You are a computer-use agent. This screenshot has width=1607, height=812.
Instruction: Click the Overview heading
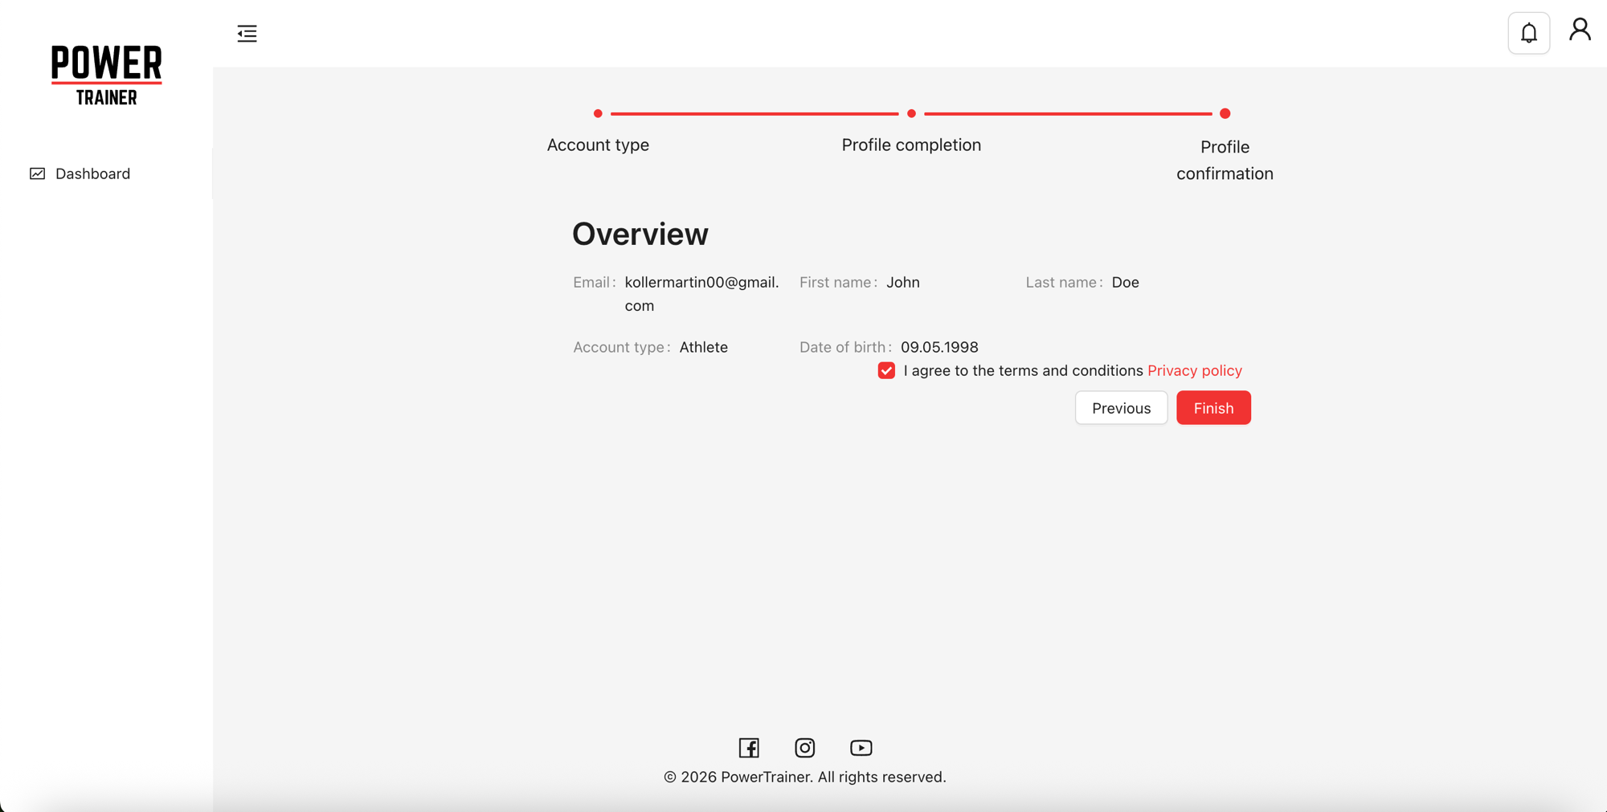[x=640, y=234]
